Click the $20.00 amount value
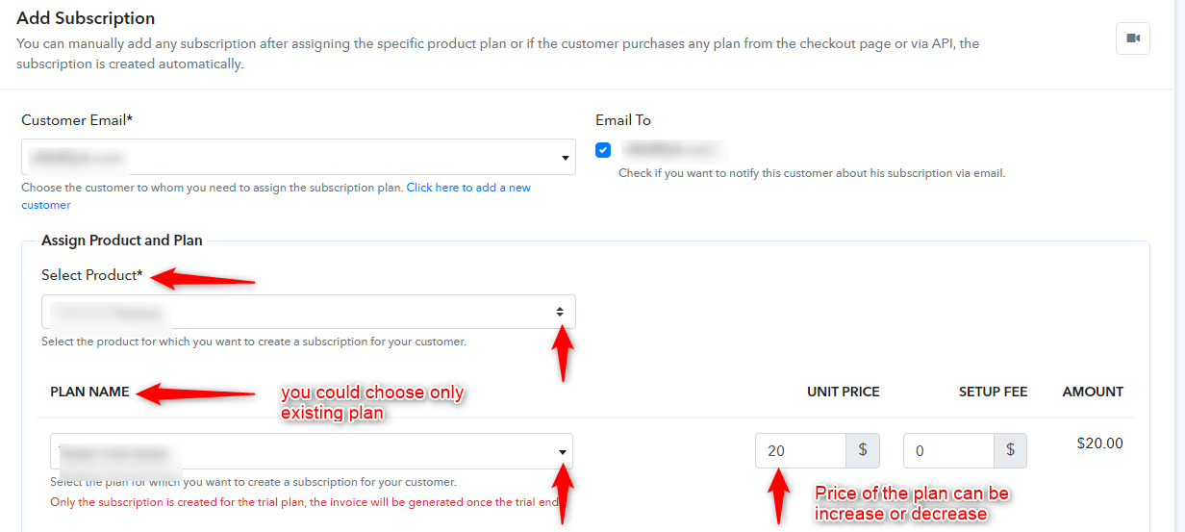 point(1099,443)
